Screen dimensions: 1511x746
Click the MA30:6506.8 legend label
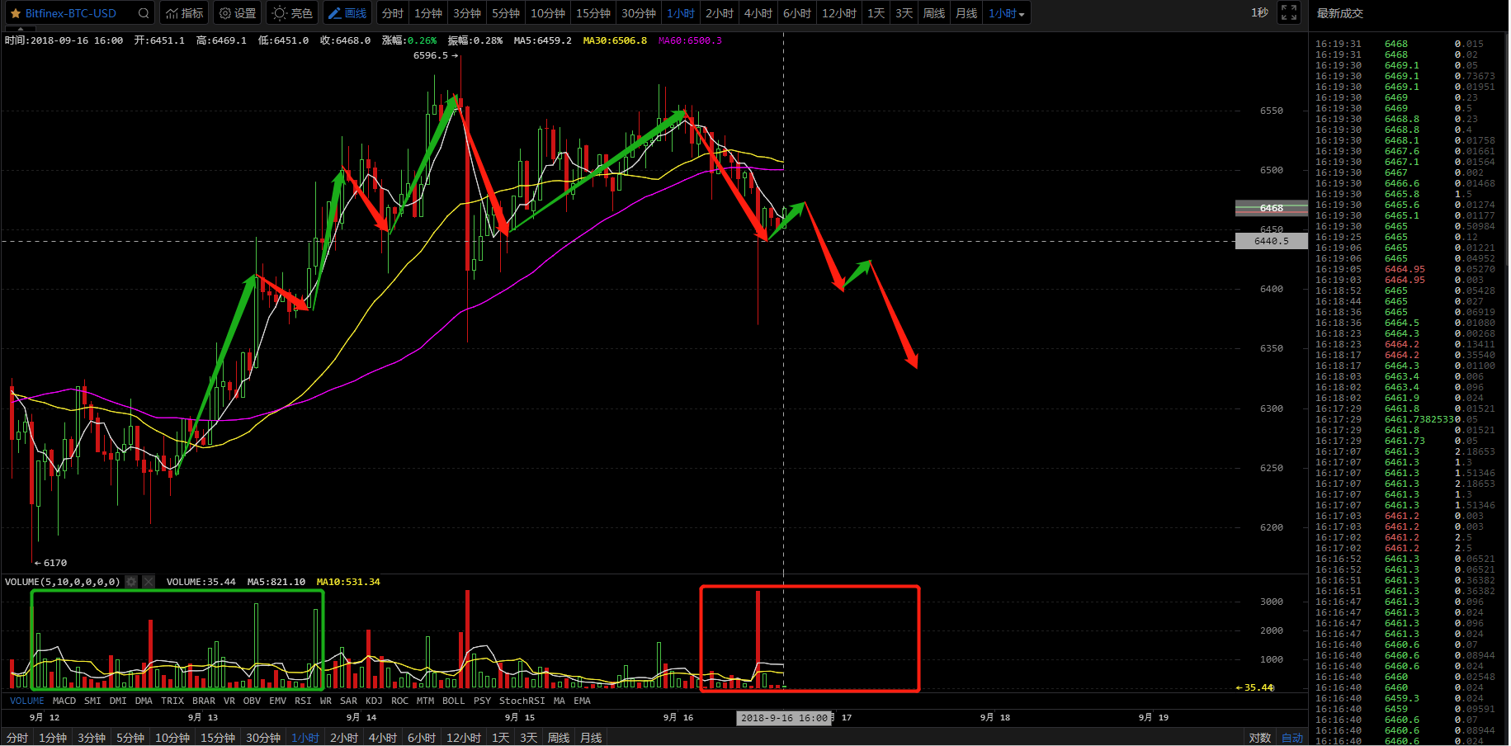click(615, 40)
